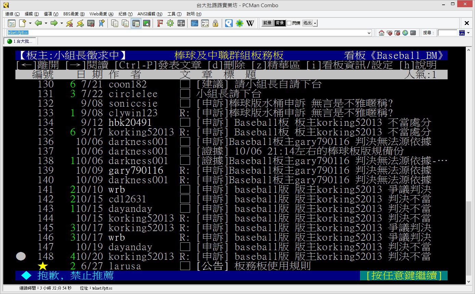Click the 搜尋 search input field
The width and height of the screenshot is (475, 294).
click(x=447, y=33)
